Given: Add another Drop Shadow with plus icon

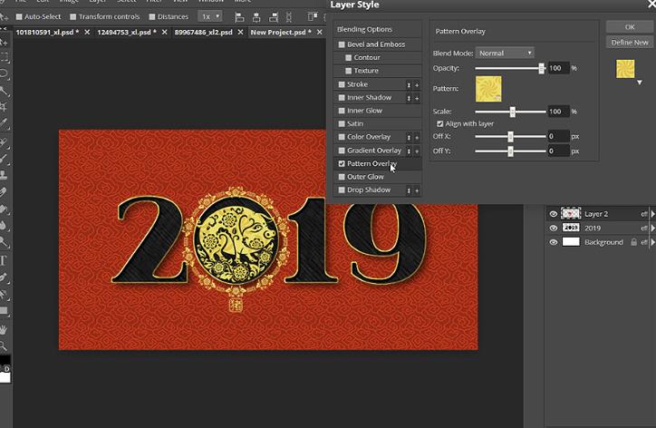Looking at the screenshot, I should click(417, 190).
